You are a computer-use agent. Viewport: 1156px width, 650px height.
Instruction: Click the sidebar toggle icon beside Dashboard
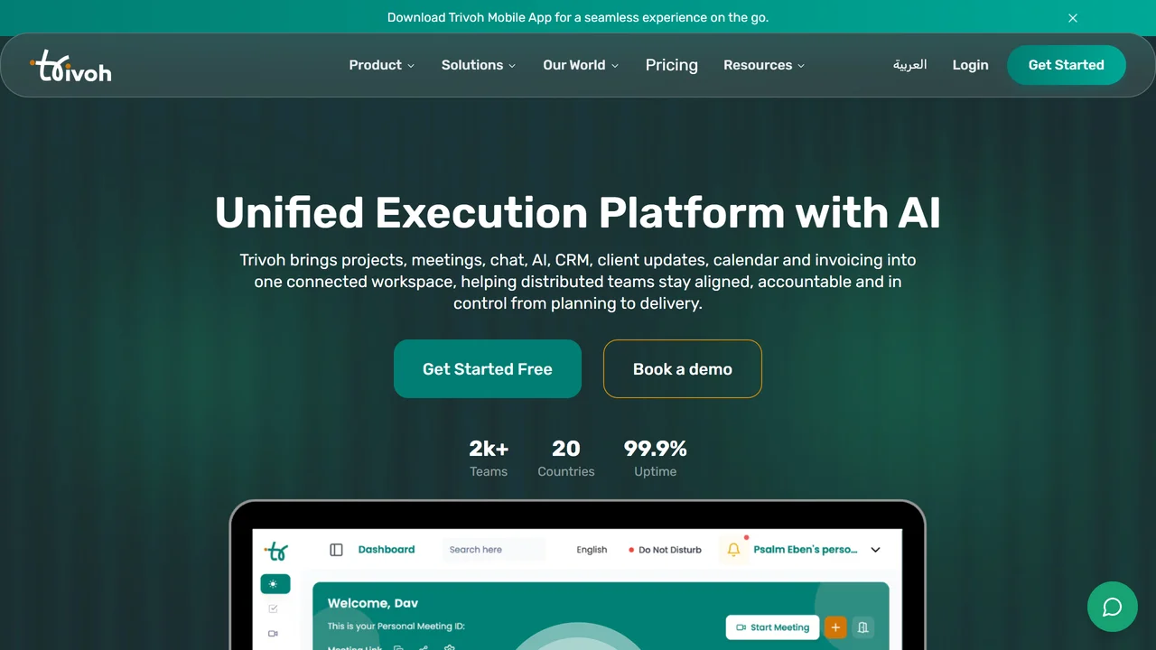(x=336, y=550)
